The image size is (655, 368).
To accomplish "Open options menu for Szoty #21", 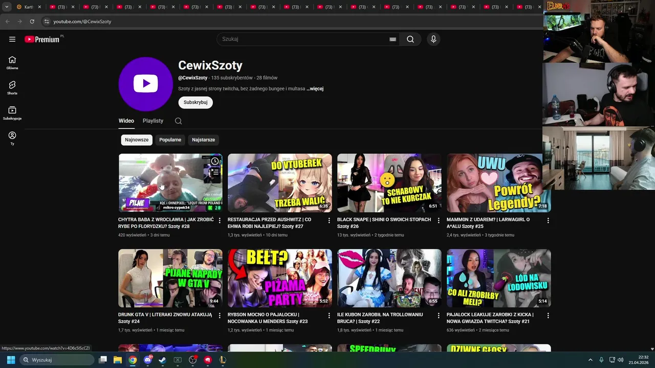I will (x=548, y=315).
